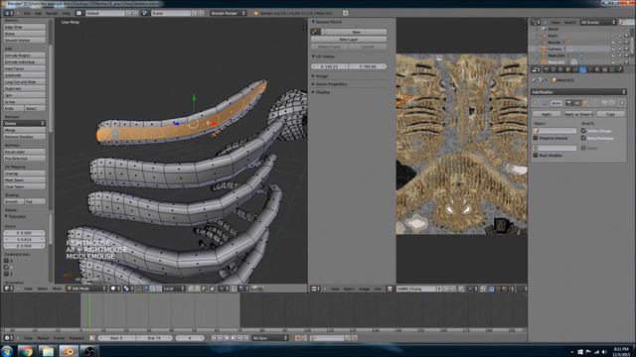
Task: Click the Camera object icon in outliner
Action: click(544, 49)
